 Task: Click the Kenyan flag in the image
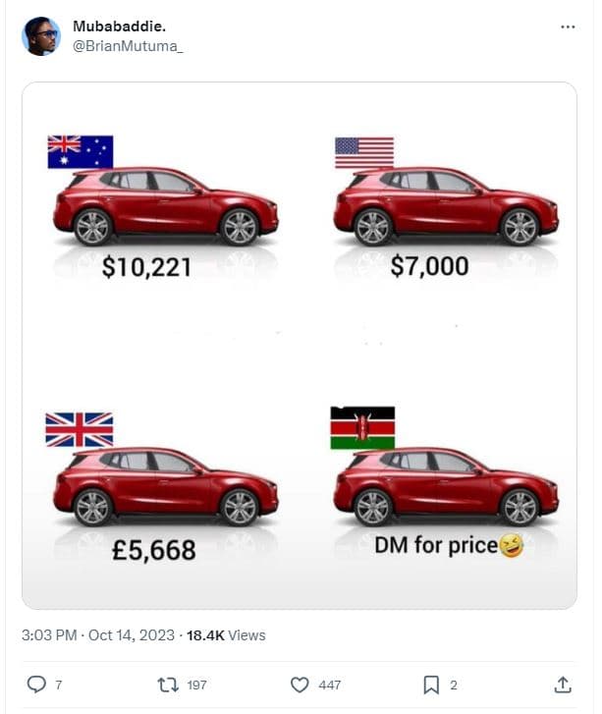pos(362,428)
